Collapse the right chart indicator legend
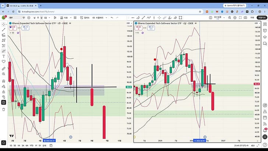Viewport: 268px width, 151px height. point(137,33)
